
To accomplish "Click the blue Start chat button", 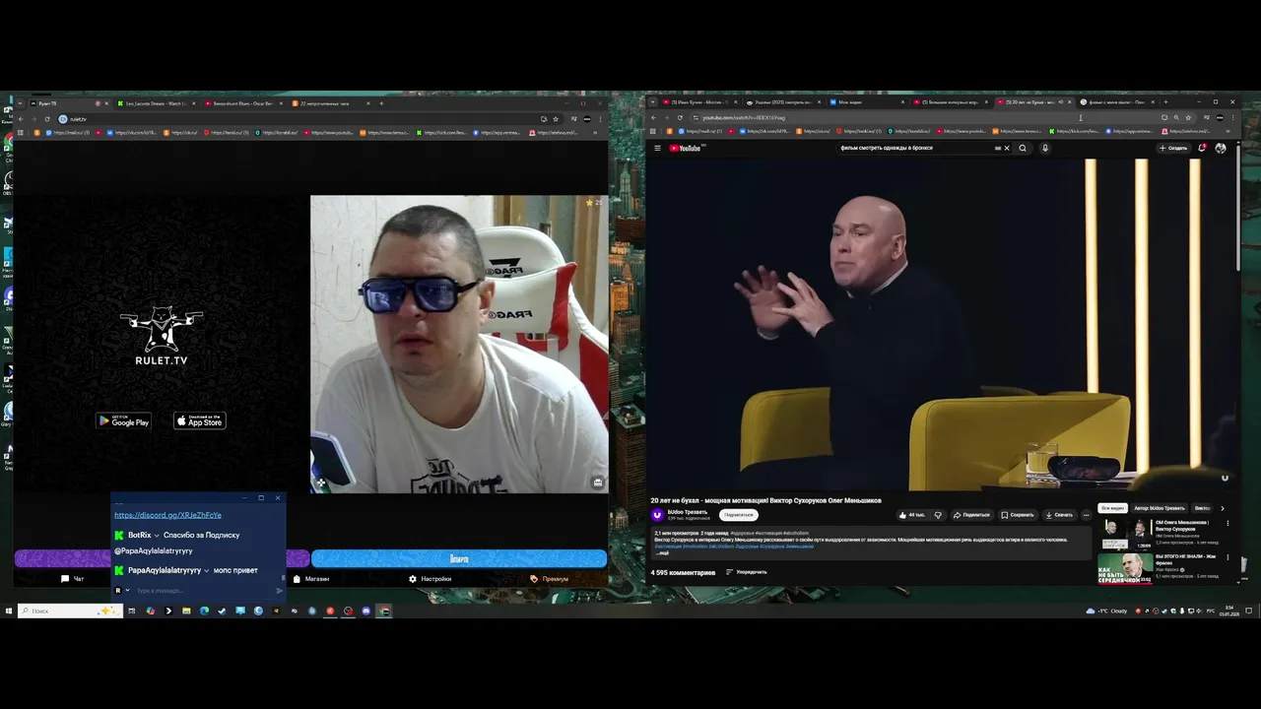I will 458,558.
